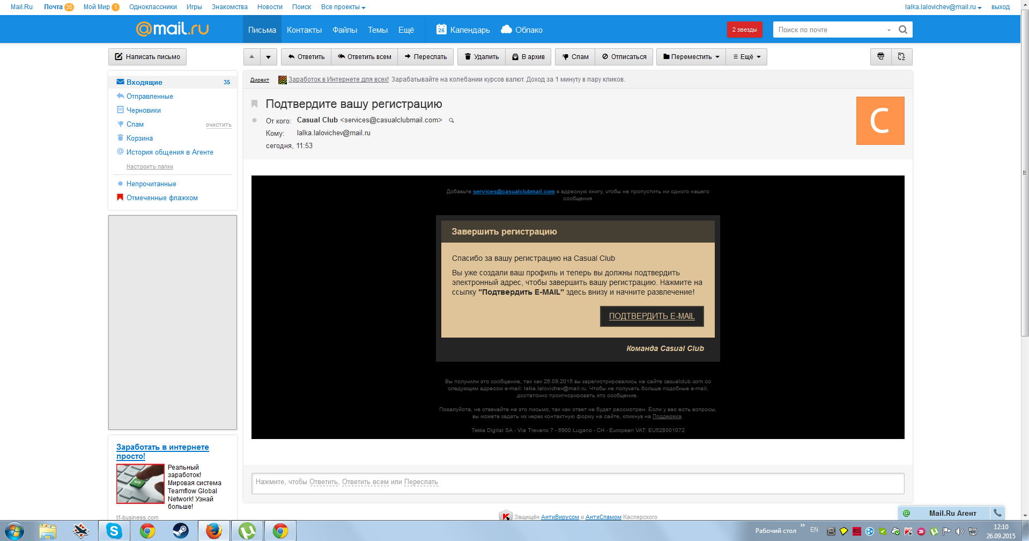1029x541 pixels.
Task: Open the Спам folder in sidebar
Action: (x=135, y=125)
